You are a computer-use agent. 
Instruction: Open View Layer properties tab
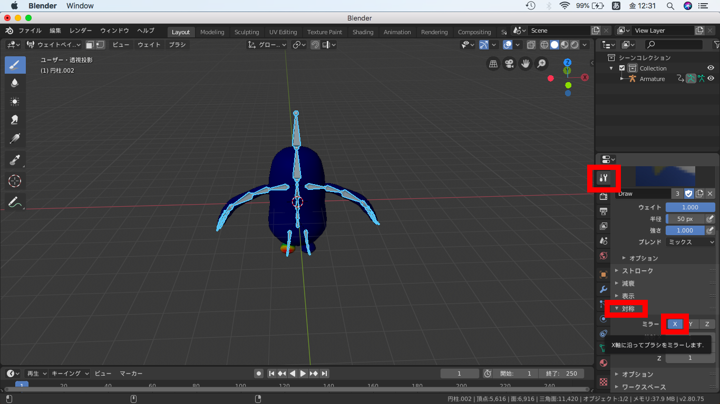click(x=604, y=226)
